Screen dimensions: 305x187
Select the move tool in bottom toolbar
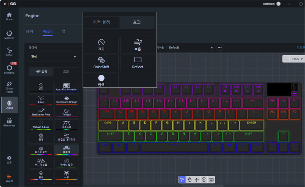click(x=197, y=180)
